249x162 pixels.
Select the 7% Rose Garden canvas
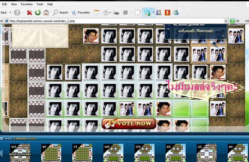[x=82, y=153]
